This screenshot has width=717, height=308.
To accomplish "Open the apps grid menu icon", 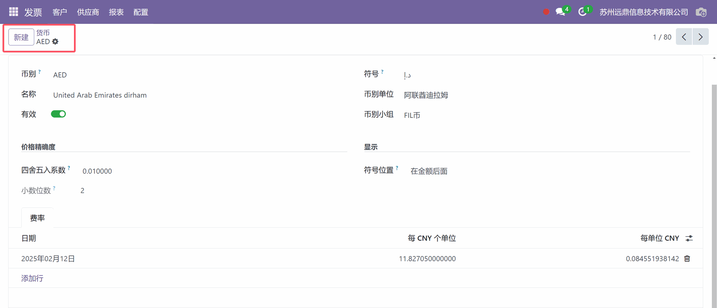I will [x=13, y=12].
